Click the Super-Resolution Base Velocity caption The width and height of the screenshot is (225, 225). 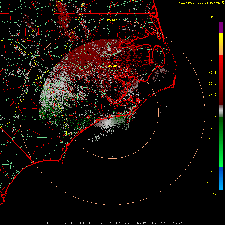point(113,223)
